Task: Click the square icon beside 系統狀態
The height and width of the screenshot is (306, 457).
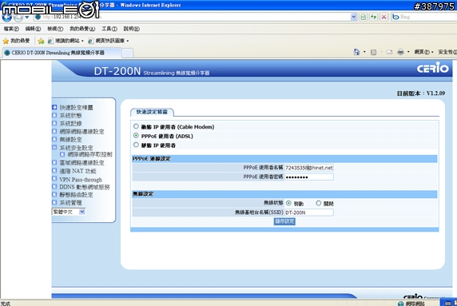Action: coord(54,115)
